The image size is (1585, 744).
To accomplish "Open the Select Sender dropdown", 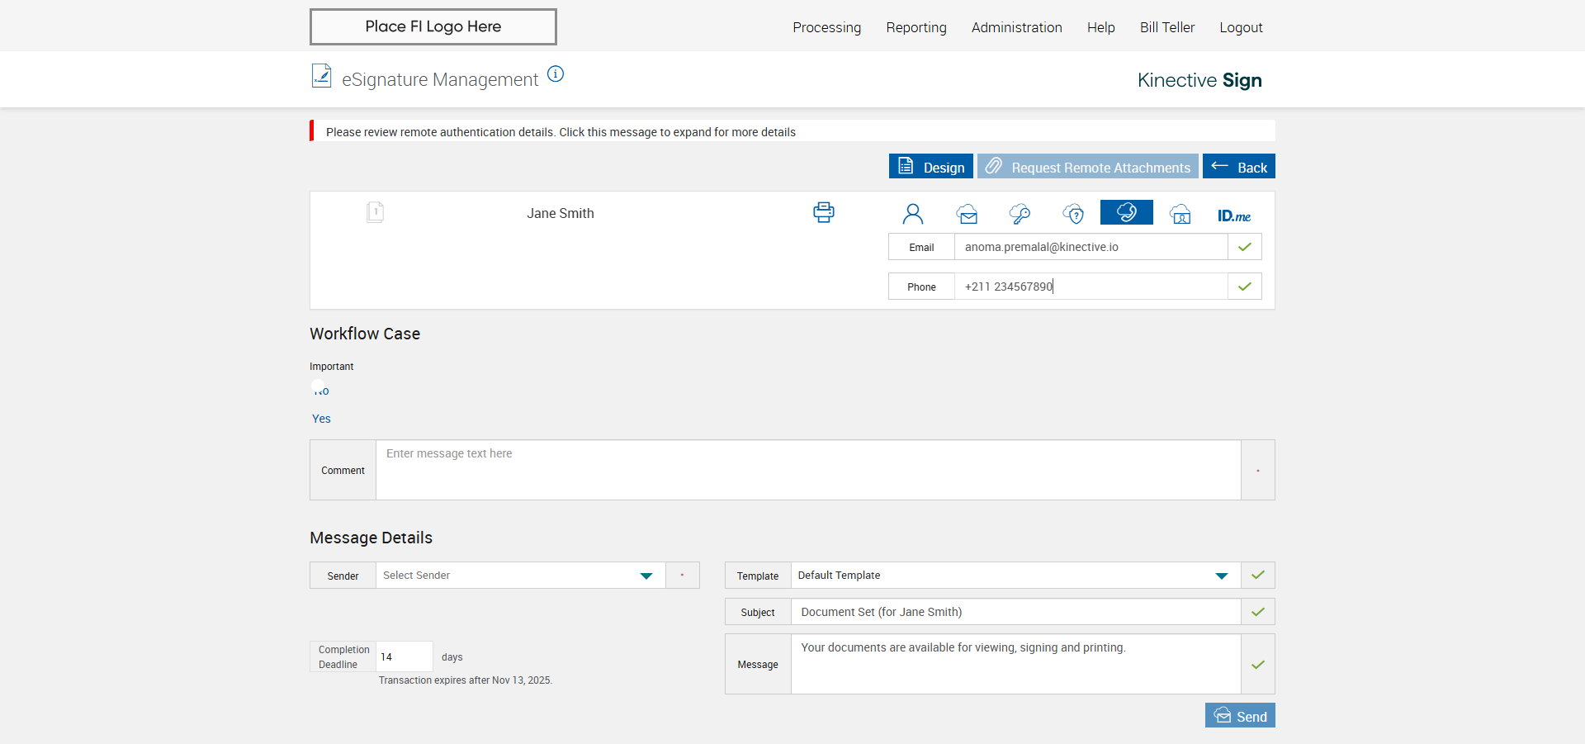I will (x=520, y=576).
